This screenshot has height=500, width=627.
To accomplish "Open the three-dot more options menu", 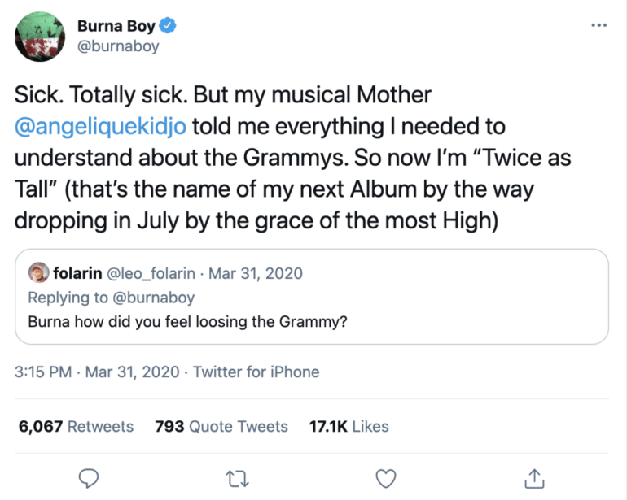I will tap(598, 25).
